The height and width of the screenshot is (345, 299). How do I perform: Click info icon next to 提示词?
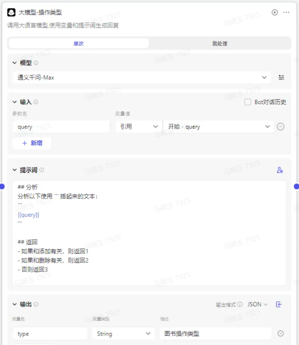[x=42, y=170]
